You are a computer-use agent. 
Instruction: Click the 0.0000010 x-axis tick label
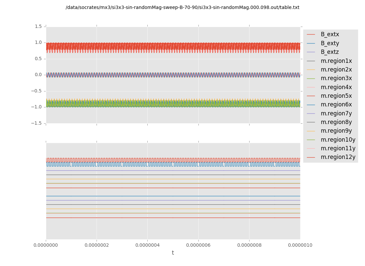[x=300, y=245]
